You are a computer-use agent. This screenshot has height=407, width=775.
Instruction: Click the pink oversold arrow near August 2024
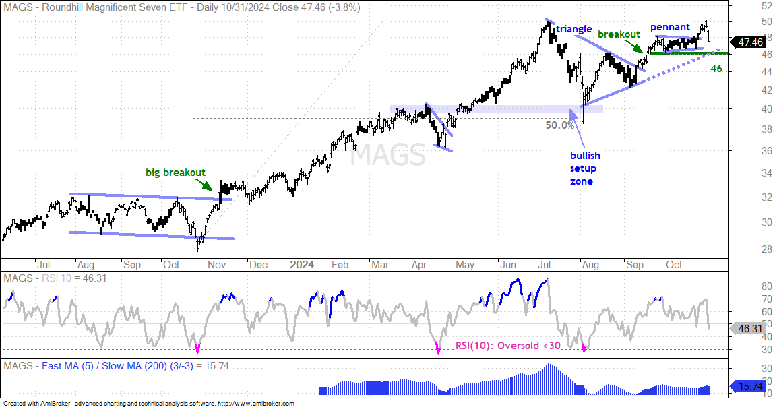coord(584,348)
